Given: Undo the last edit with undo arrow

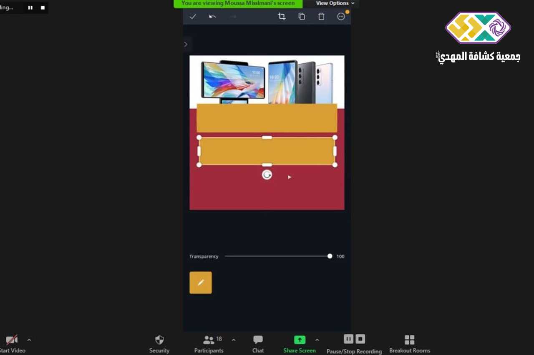Looking at the screenshot, I should tap(212, 17).
